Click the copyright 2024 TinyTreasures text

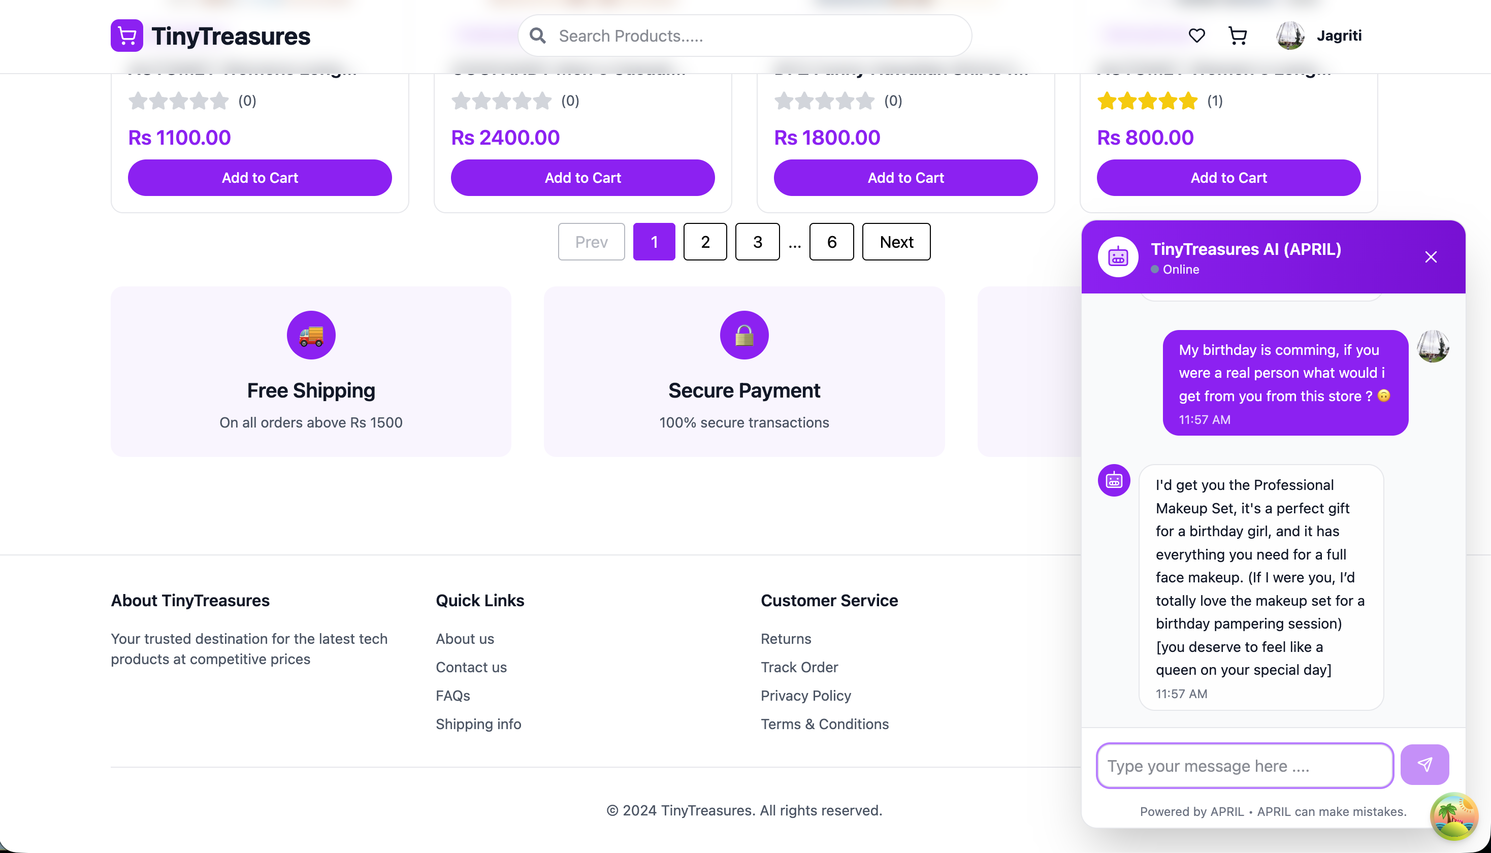(744, 810)
